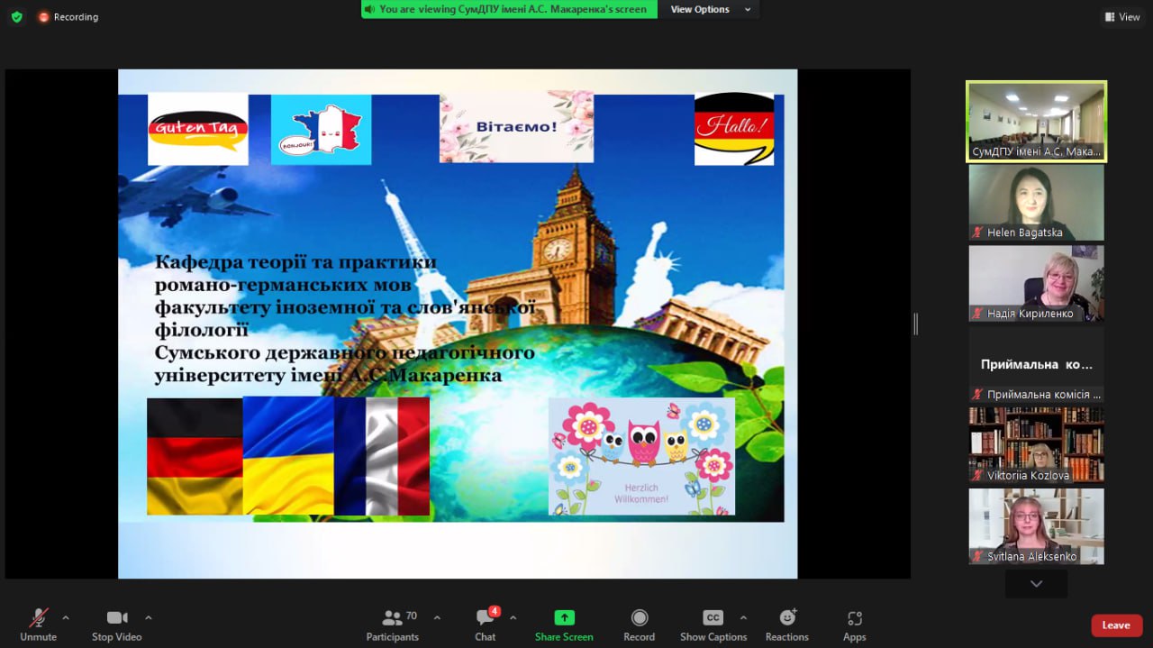Screen dimensions: 1153x648
Task: Open the View layout menu
Action: click(x=1122, y=16)
